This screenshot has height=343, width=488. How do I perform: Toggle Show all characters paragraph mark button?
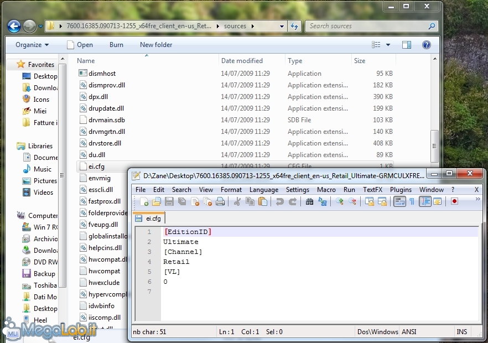(x=412, y=202)
